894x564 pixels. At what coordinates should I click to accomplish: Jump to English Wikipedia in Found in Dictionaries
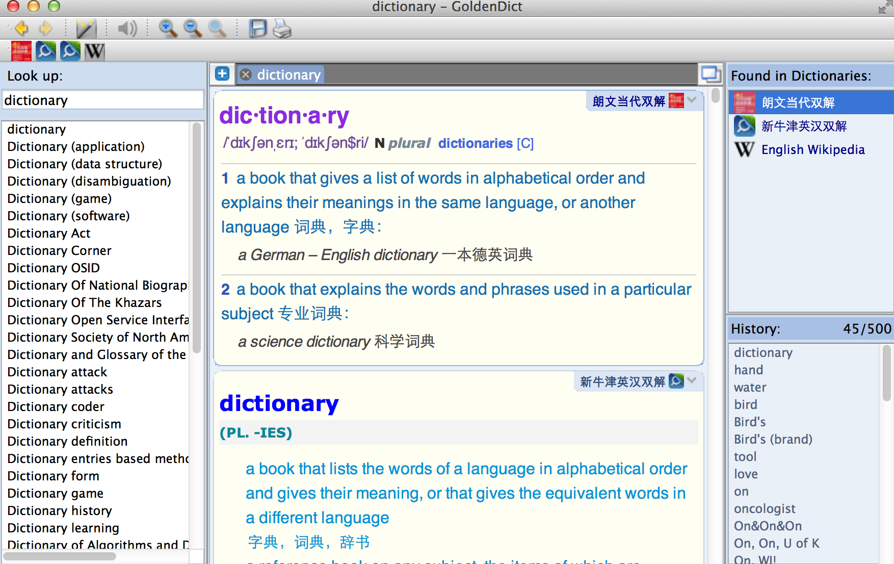(x=811, y=149)
